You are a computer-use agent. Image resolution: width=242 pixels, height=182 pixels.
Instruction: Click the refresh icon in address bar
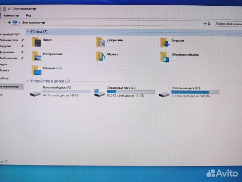tap(209, 24)
